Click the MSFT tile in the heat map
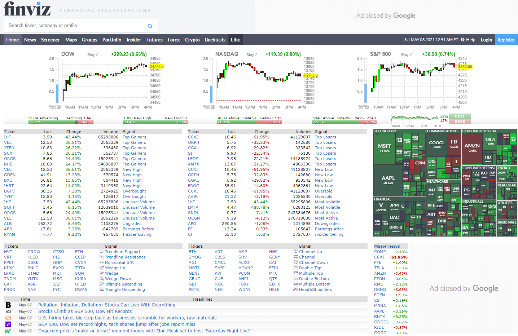518x336 pixels. coord(385,148)
